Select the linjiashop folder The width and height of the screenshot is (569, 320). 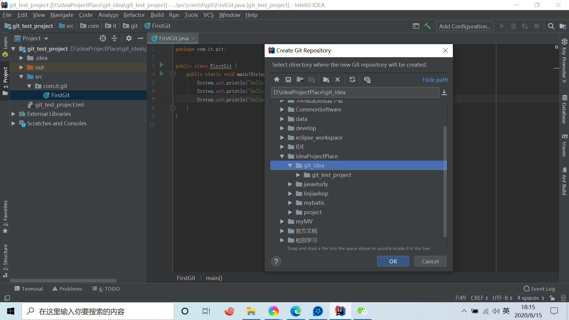[316, 194]
